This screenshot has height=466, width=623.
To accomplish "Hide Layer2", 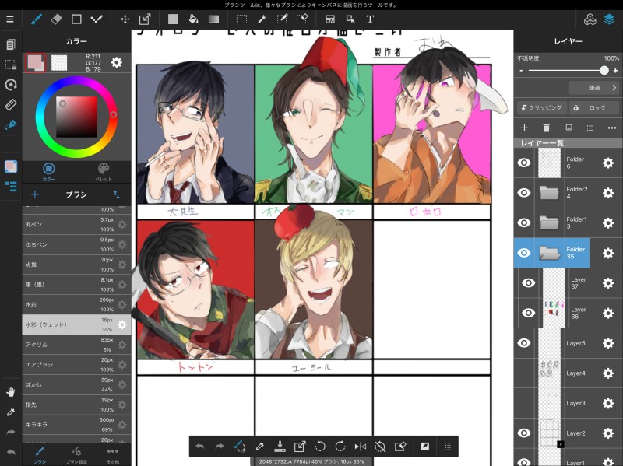I will (x=524, y=433).
